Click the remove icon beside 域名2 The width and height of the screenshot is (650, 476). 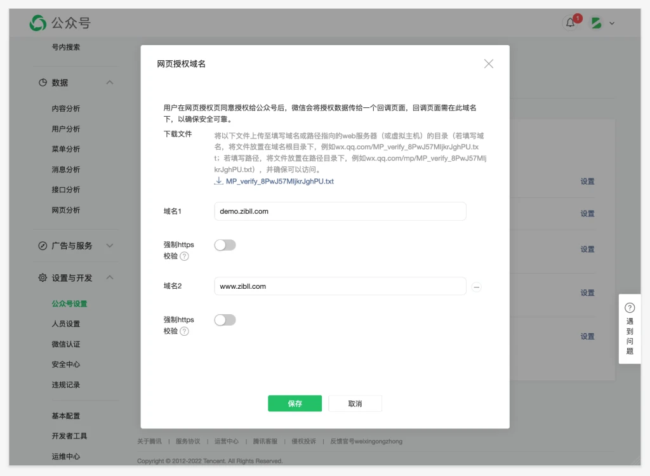(x=477, y=287)
